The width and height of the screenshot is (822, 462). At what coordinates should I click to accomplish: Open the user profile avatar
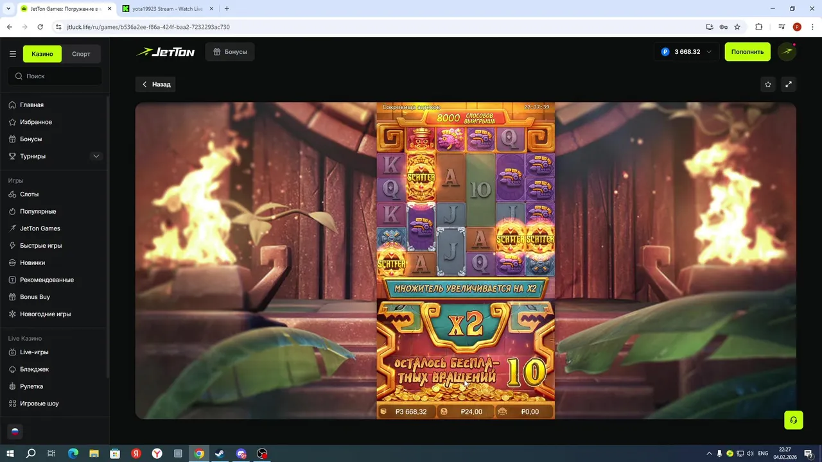click(x=787, y=52)
